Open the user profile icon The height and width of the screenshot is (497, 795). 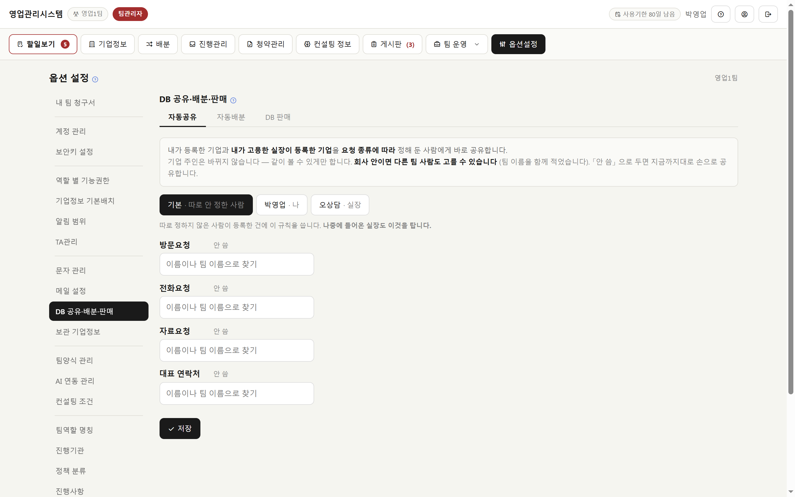pyautogui.click(x=744, y=14)
